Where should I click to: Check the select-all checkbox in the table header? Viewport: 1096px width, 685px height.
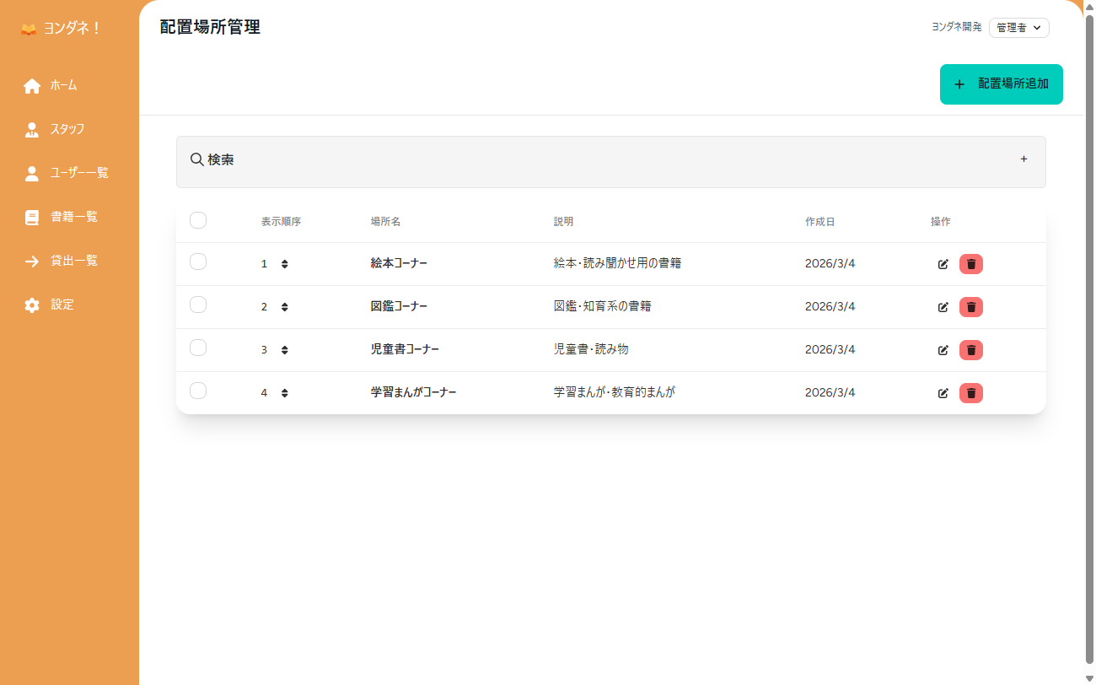[198, 220]
